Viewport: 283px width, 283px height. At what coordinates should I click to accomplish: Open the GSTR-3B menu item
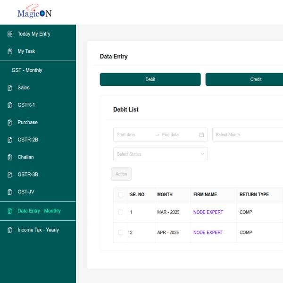click(28, 175)
